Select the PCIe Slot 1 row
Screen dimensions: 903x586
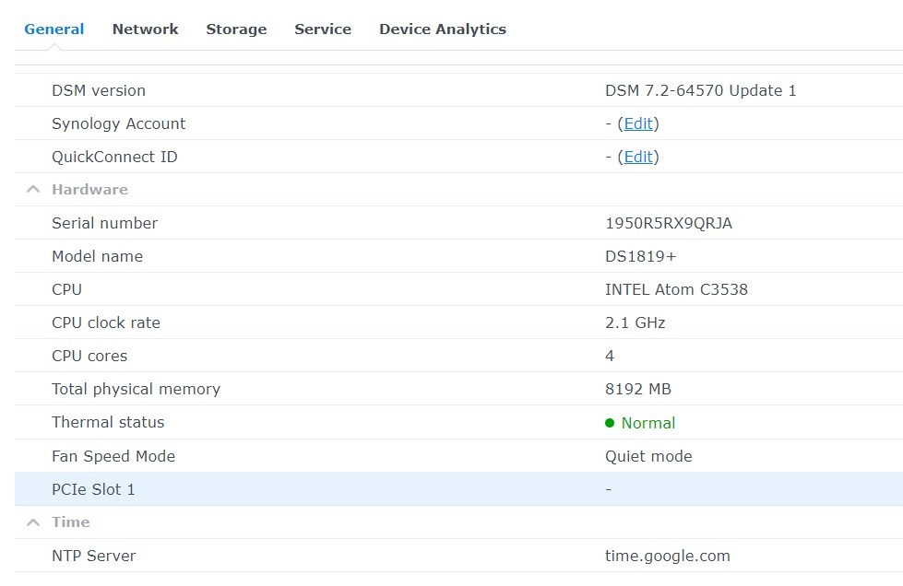click(458, 489)
